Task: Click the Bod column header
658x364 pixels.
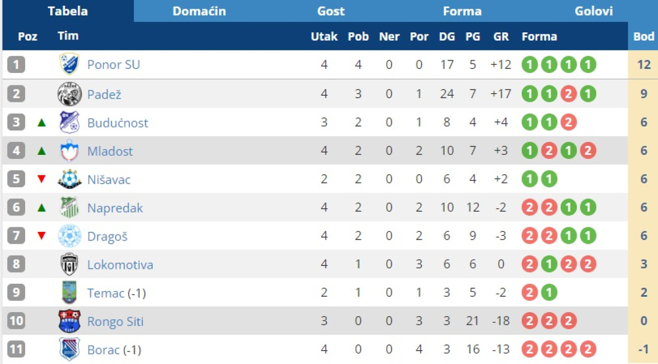Action: click(644, 37)
